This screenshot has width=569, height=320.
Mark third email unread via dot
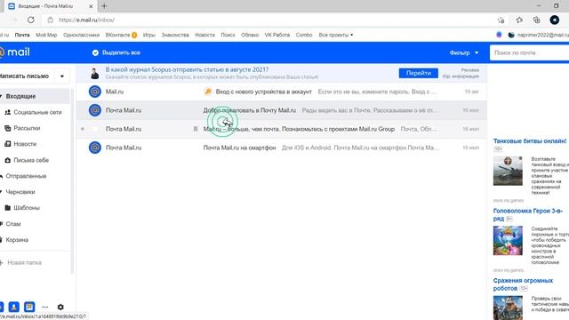(x=83, y=129)
